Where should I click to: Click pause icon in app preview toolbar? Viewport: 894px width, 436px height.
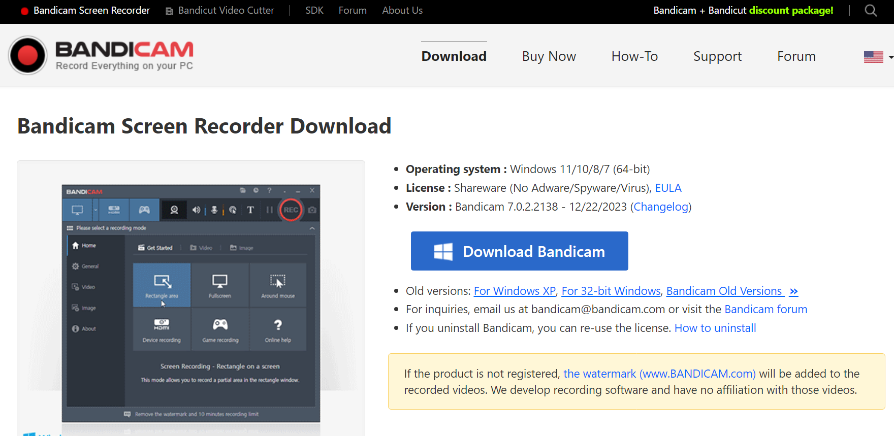pyautogui.click(x=269, y=210)
